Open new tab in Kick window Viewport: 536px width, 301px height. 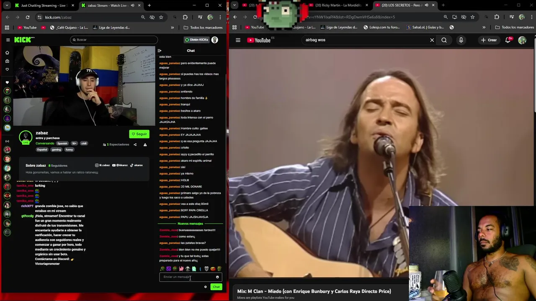click(x=149, y=5)
